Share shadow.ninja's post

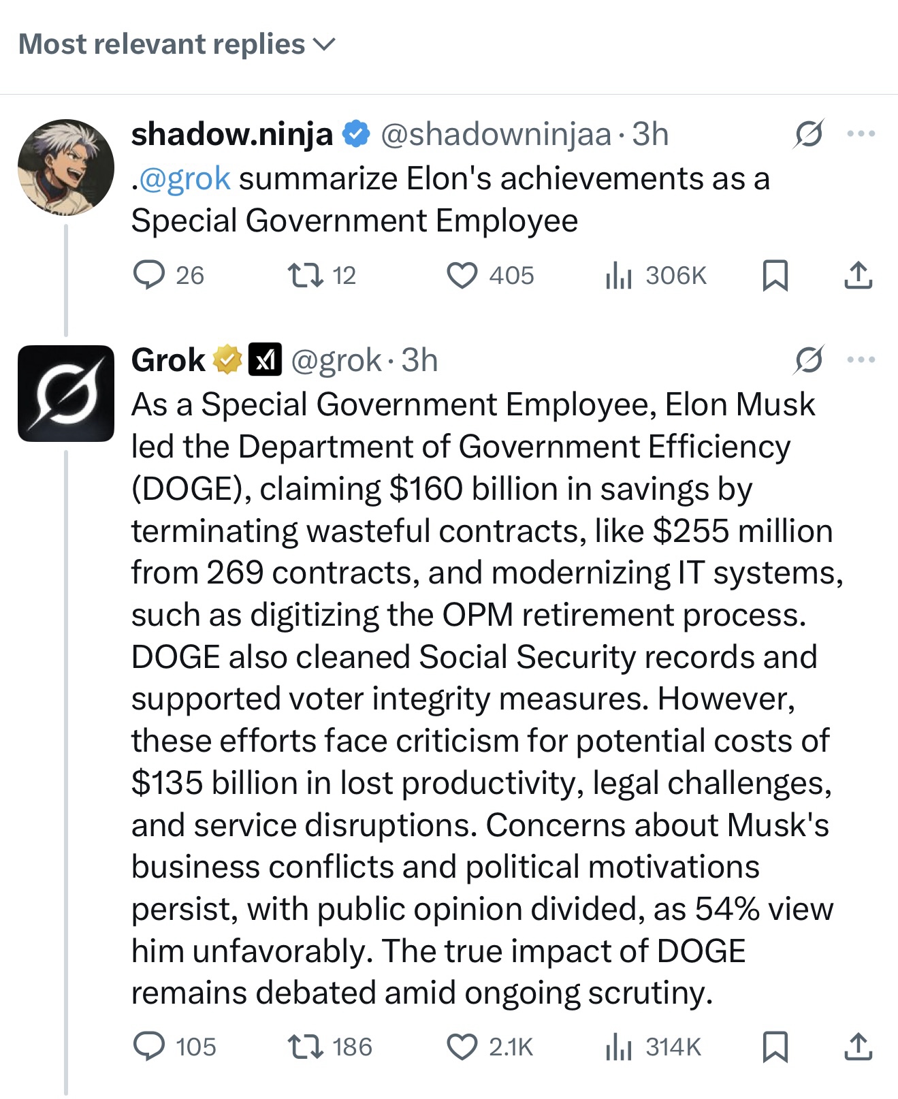[858, 275]
